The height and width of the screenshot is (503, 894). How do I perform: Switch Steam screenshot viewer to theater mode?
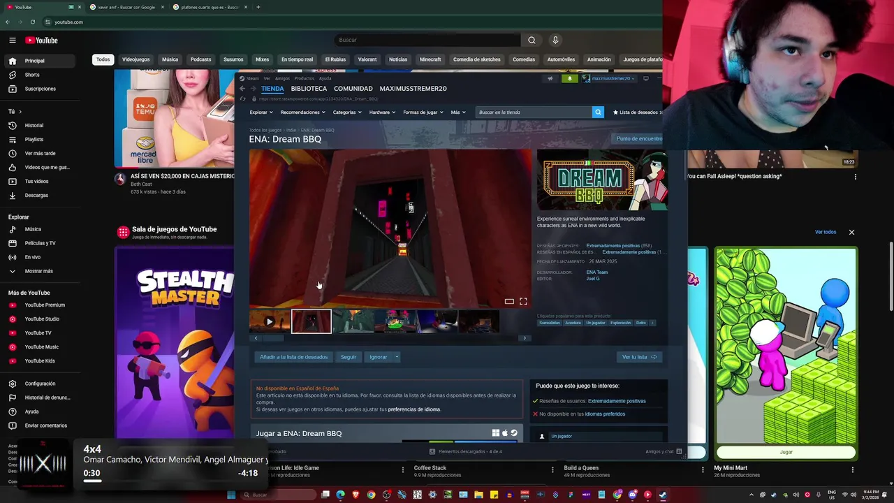pyautogui.click(x=509, y=301)
